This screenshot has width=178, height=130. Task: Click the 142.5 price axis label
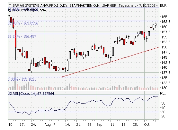[x=166, y=63]
